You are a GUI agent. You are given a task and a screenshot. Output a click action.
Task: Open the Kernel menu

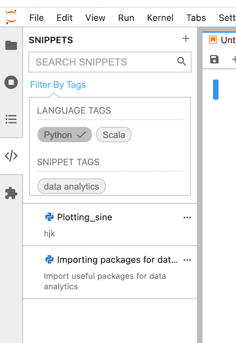pos(161,18)
